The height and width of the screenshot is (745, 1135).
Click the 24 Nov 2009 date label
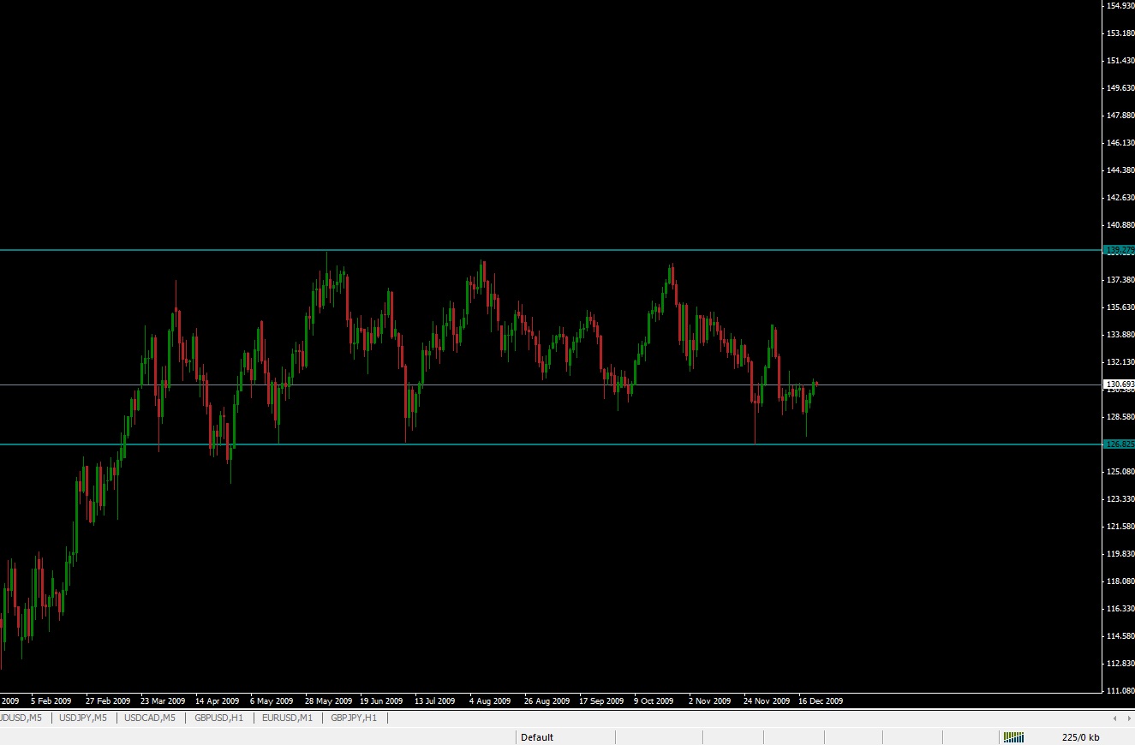click(767, 700)
